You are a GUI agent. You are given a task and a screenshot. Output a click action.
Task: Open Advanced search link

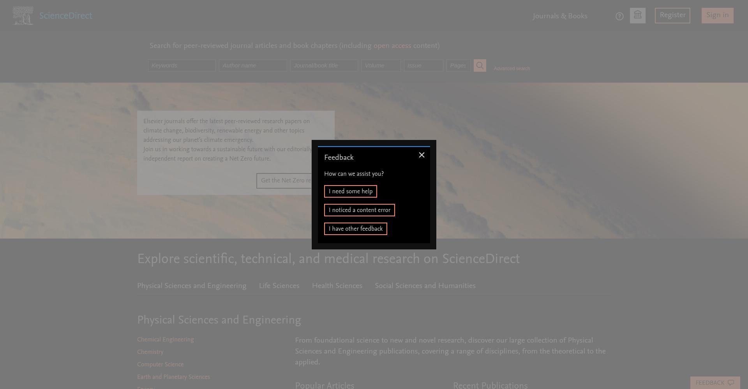512,69
